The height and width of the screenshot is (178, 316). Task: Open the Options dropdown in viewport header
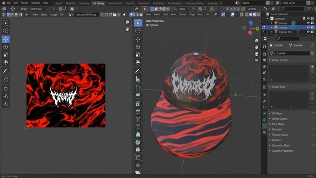(x=253, y=9)
